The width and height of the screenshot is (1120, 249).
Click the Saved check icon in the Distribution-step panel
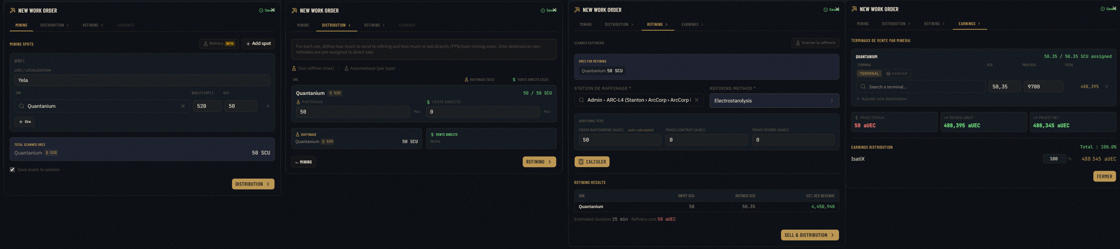coord(543,10)
